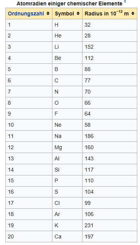Open footnote 1 superscript in caption
The height and width of the screenshot is (245, 140).
(125, 2)
